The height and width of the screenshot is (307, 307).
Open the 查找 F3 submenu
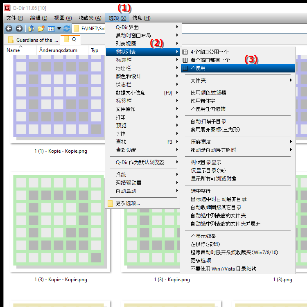click(143, 142)
